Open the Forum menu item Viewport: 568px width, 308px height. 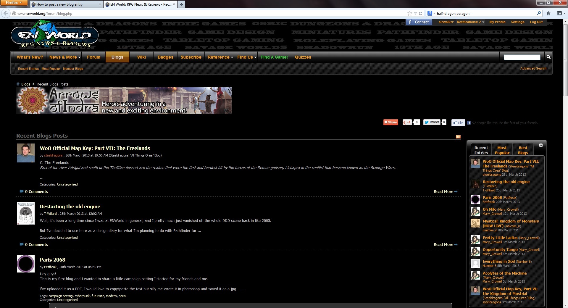(x=93, y=57)
